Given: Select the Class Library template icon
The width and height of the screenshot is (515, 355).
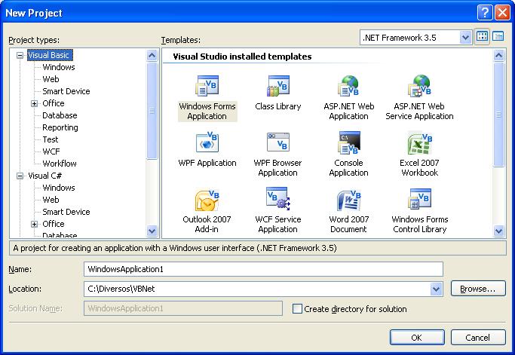Looking at the screenshot, I should tap(277, 87).
